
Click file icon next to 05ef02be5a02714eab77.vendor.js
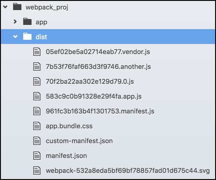pyautogui.click(x=37, y=52)
